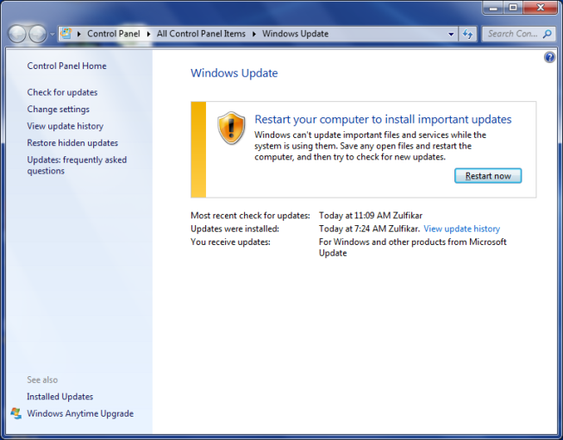Click the Windows Update page title
Screen dimensions: 563x440
235,73
